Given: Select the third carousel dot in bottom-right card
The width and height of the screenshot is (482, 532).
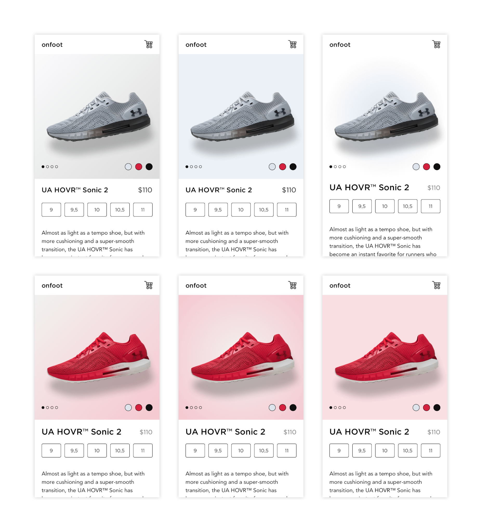Looking at the screenshot, I should pyautogui.click(x=340, y=408).
